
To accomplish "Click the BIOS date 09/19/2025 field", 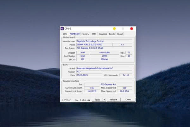I will 89,75.
